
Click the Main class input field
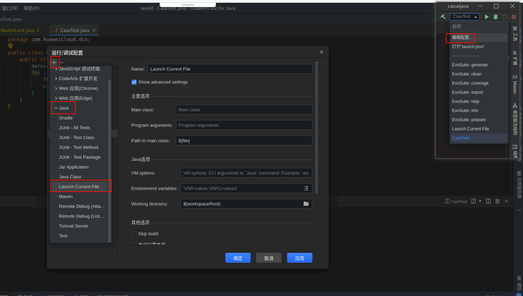pyautogui.click(x=244, y=110)
